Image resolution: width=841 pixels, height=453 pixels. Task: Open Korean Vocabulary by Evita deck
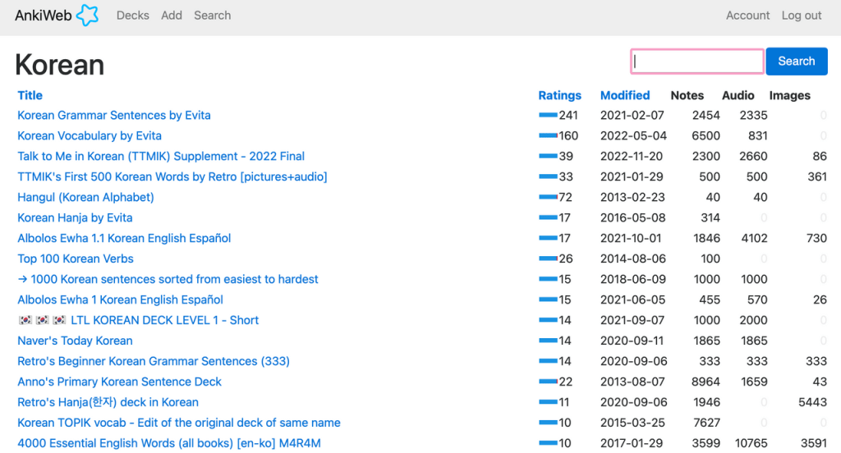89,135
